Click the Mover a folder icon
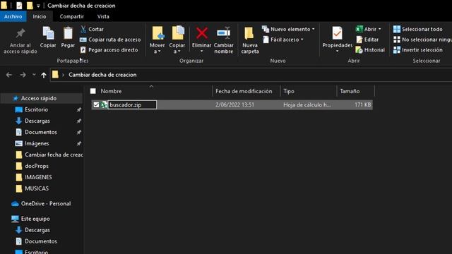 (x=157, y=33)
